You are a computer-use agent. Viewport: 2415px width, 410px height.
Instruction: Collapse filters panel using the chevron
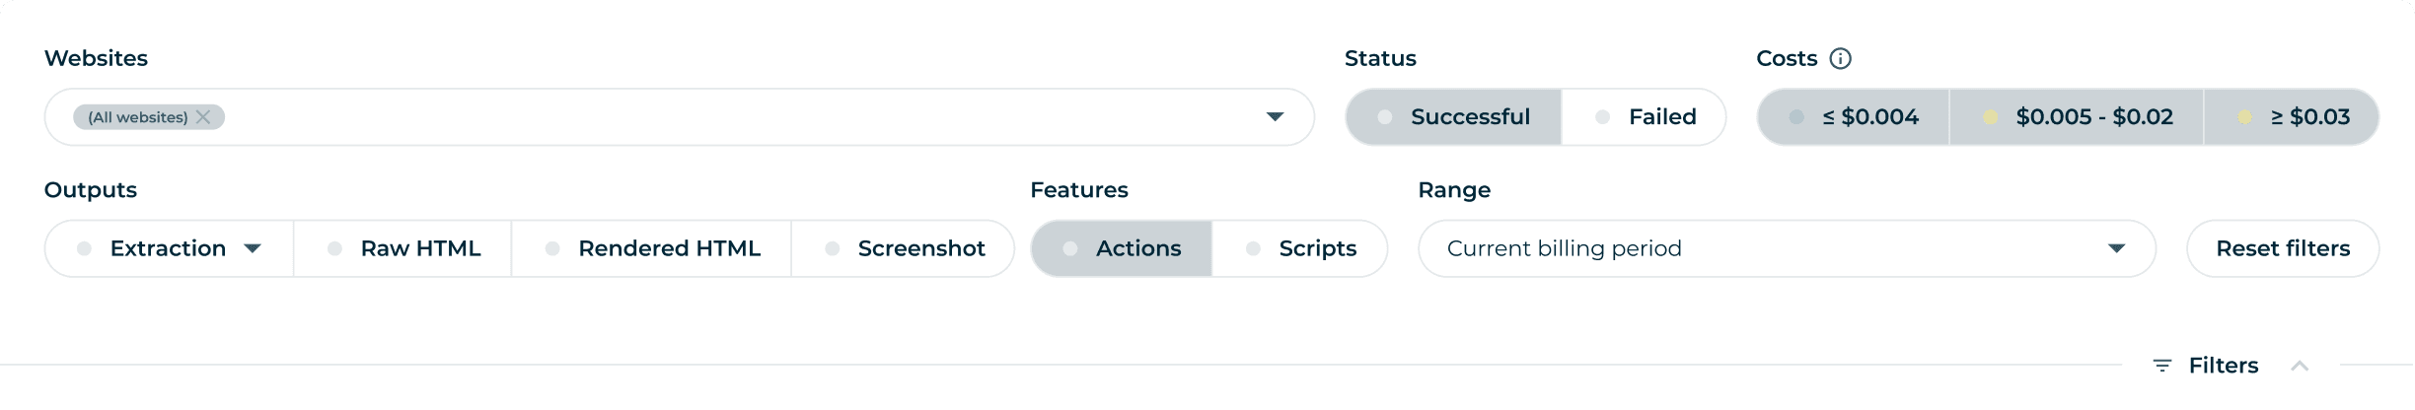tap(2300, 366)
